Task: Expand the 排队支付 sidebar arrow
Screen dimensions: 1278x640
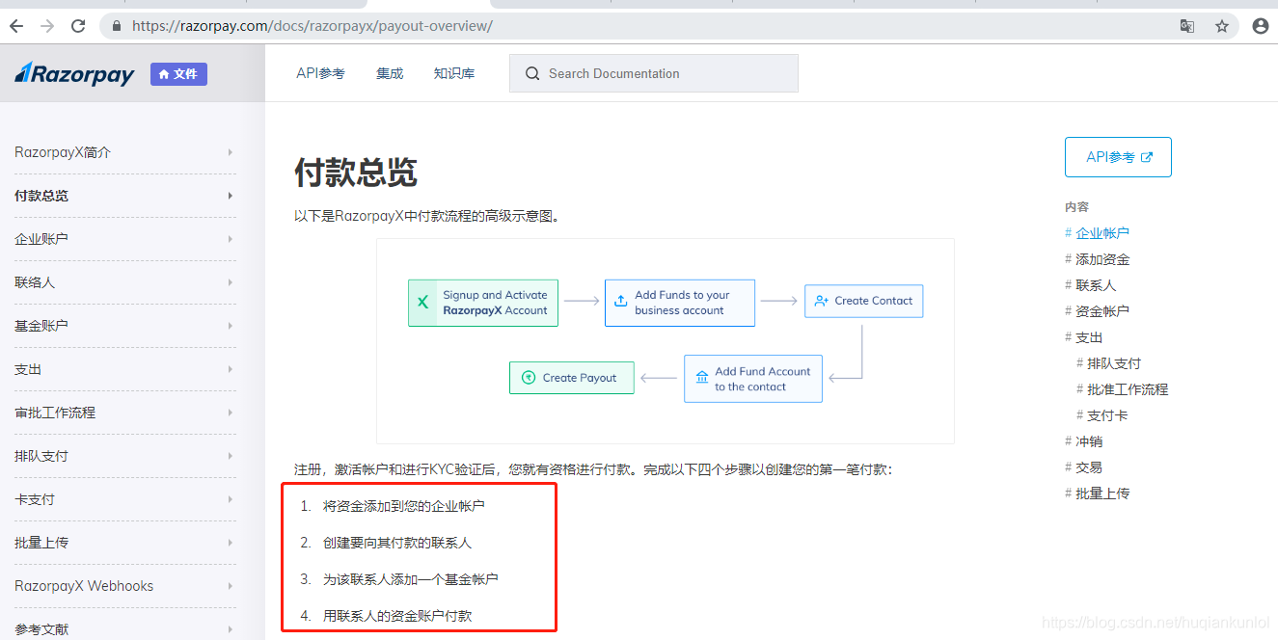Action: point(230,456)
